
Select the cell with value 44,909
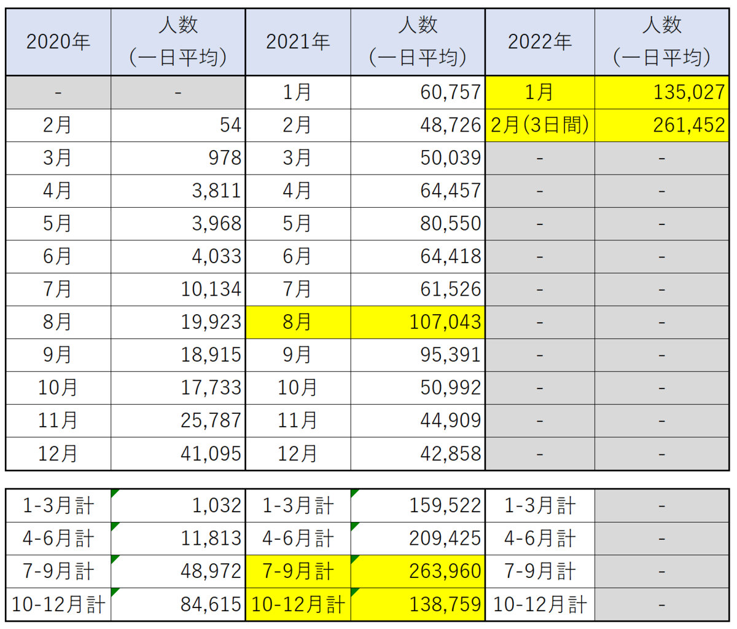click(x=418, y=421)
